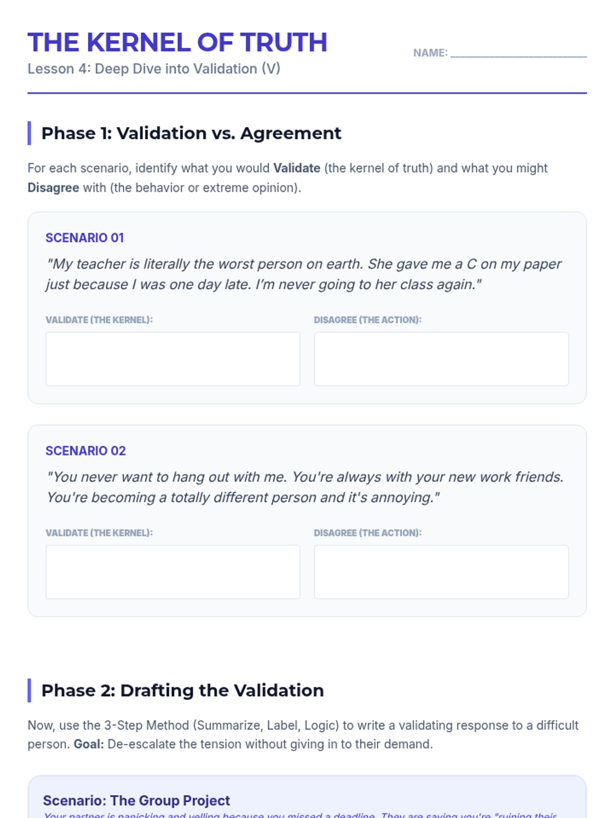Click the teacher quote in Scenario 01
This screenshot has height=818, width=614.
point(303,274)
